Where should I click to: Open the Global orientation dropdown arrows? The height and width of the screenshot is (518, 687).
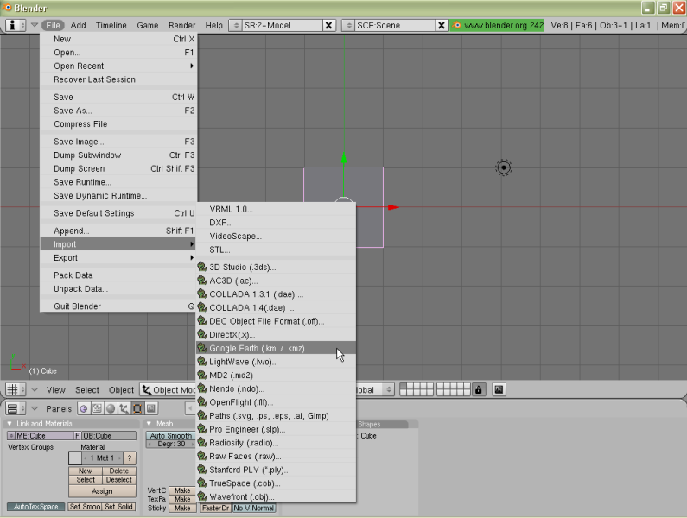click(x=388, y=389)
